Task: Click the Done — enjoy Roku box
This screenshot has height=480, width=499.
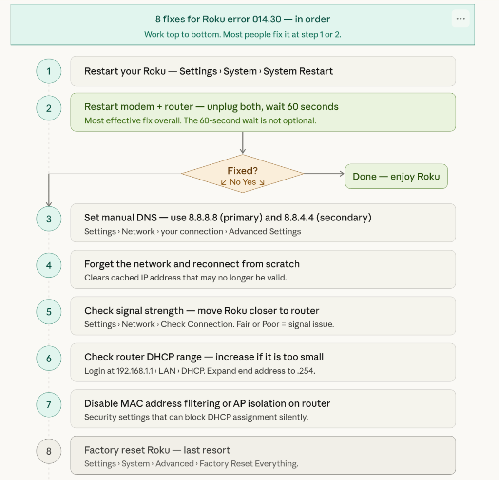Action: [x=396, y=177]
